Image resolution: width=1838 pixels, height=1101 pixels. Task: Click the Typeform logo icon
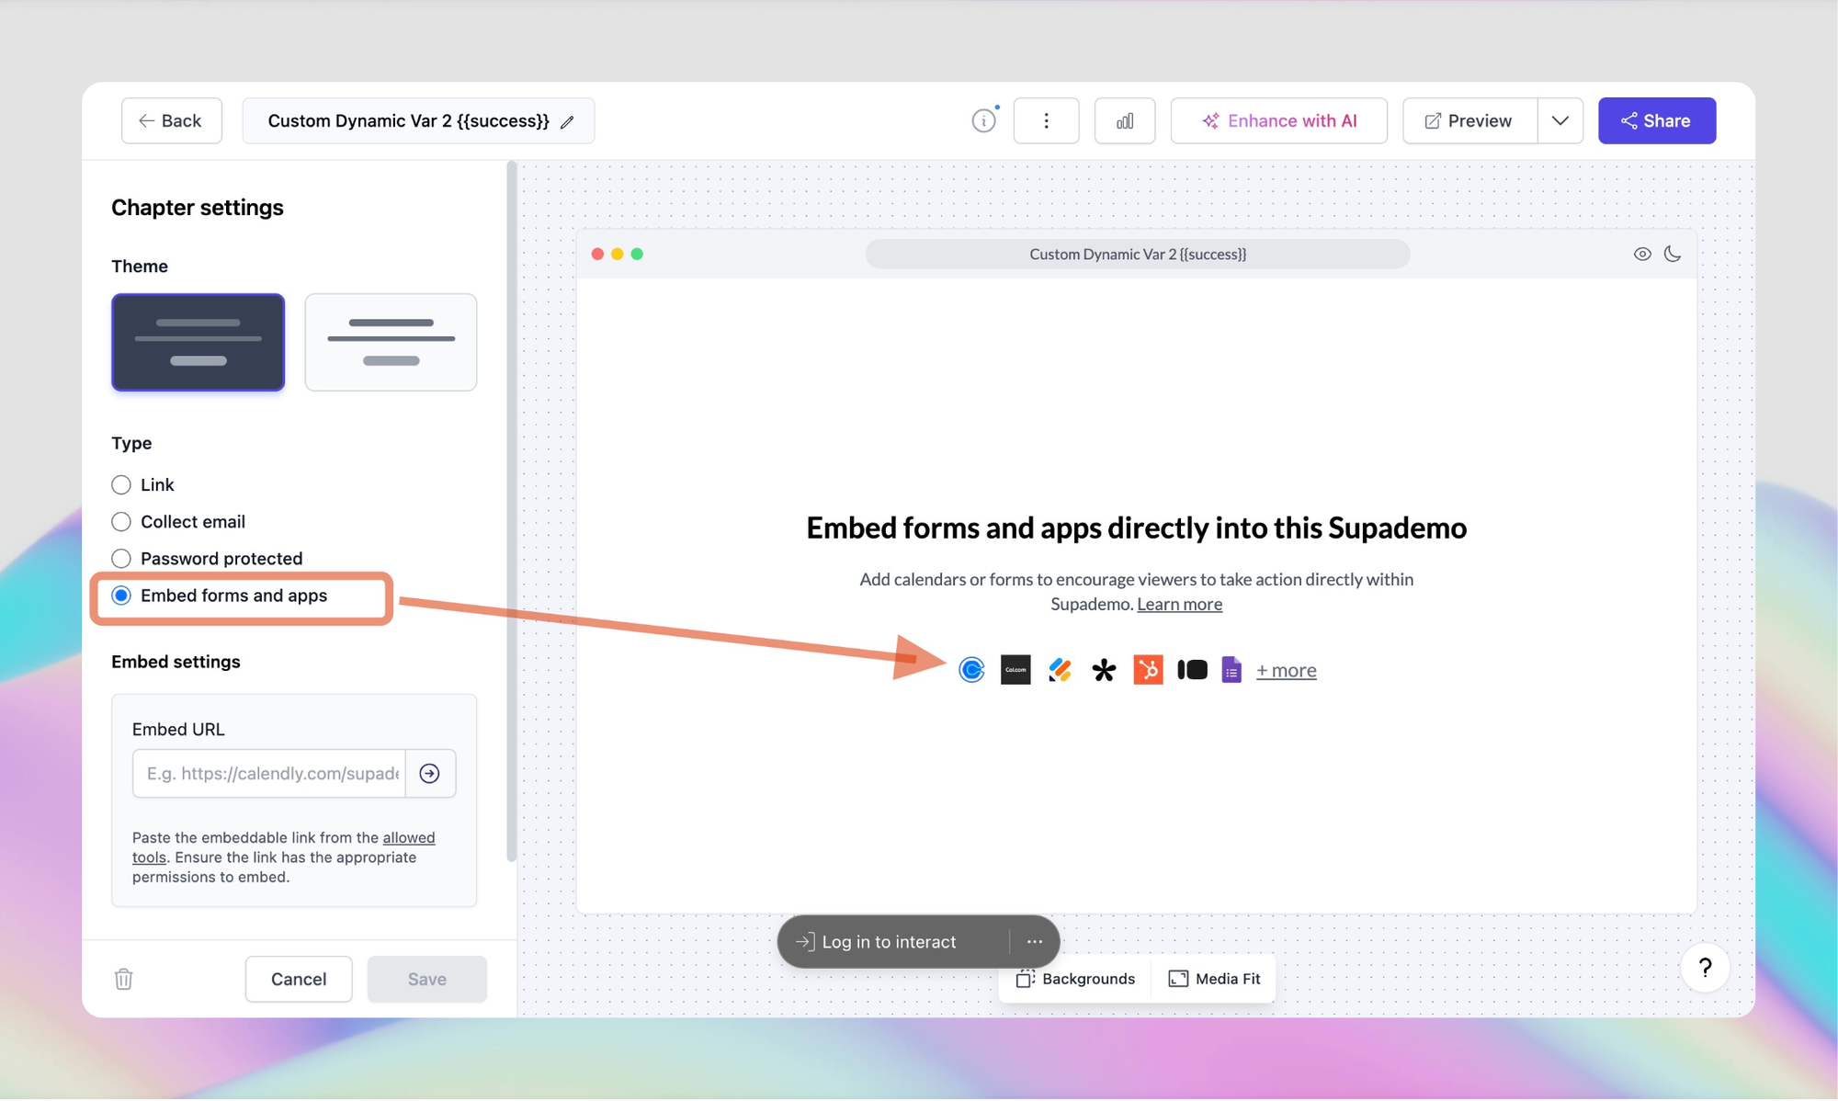pos(1192,670)
